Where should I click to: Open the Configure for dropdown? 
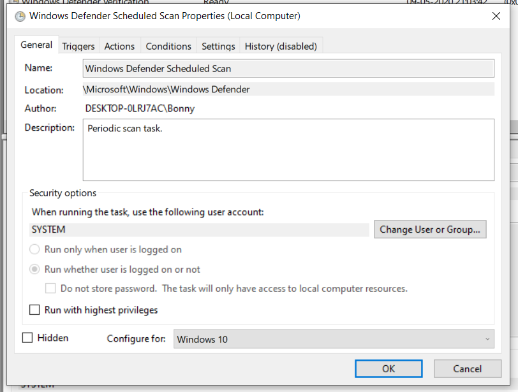(334, 339)
